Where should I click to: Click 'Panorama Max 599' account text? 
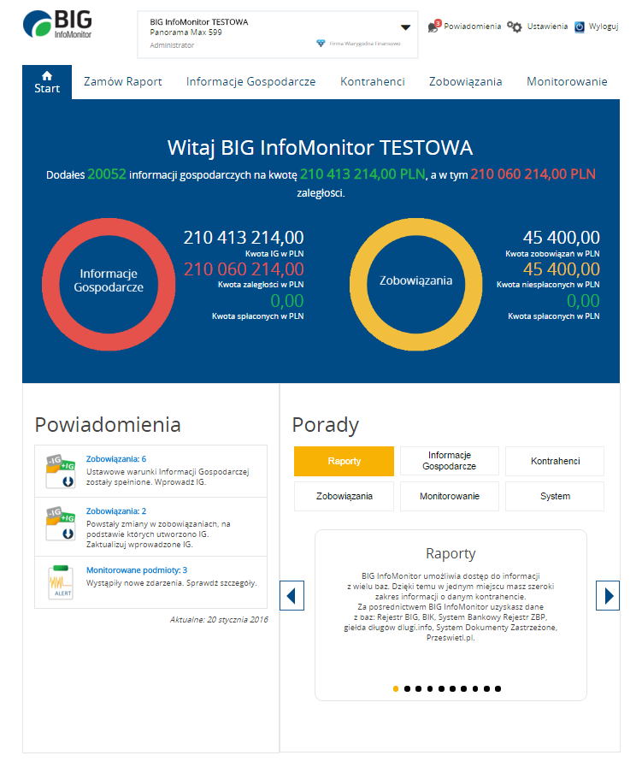(x=186, y=32)
